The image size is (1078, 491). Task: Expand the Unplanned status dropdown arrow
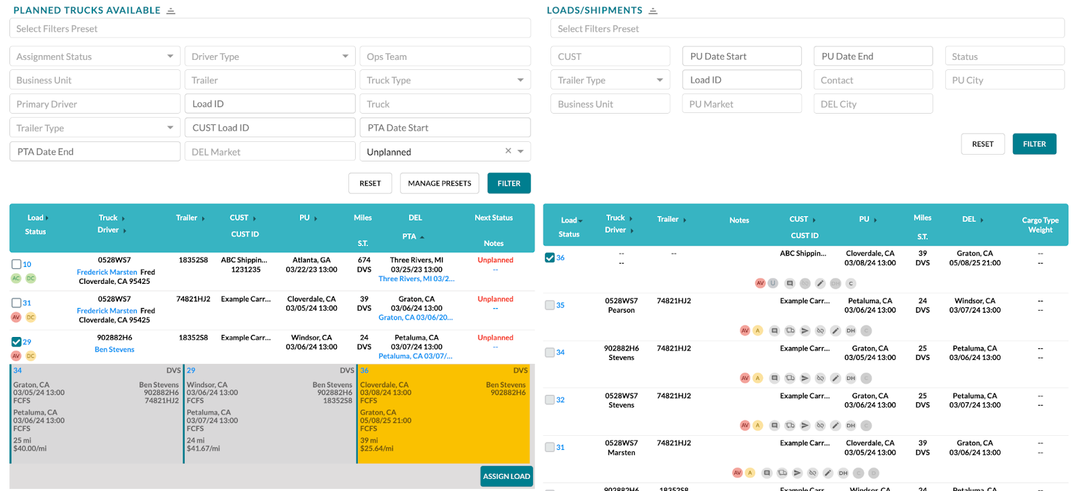[x=521, y=151]
